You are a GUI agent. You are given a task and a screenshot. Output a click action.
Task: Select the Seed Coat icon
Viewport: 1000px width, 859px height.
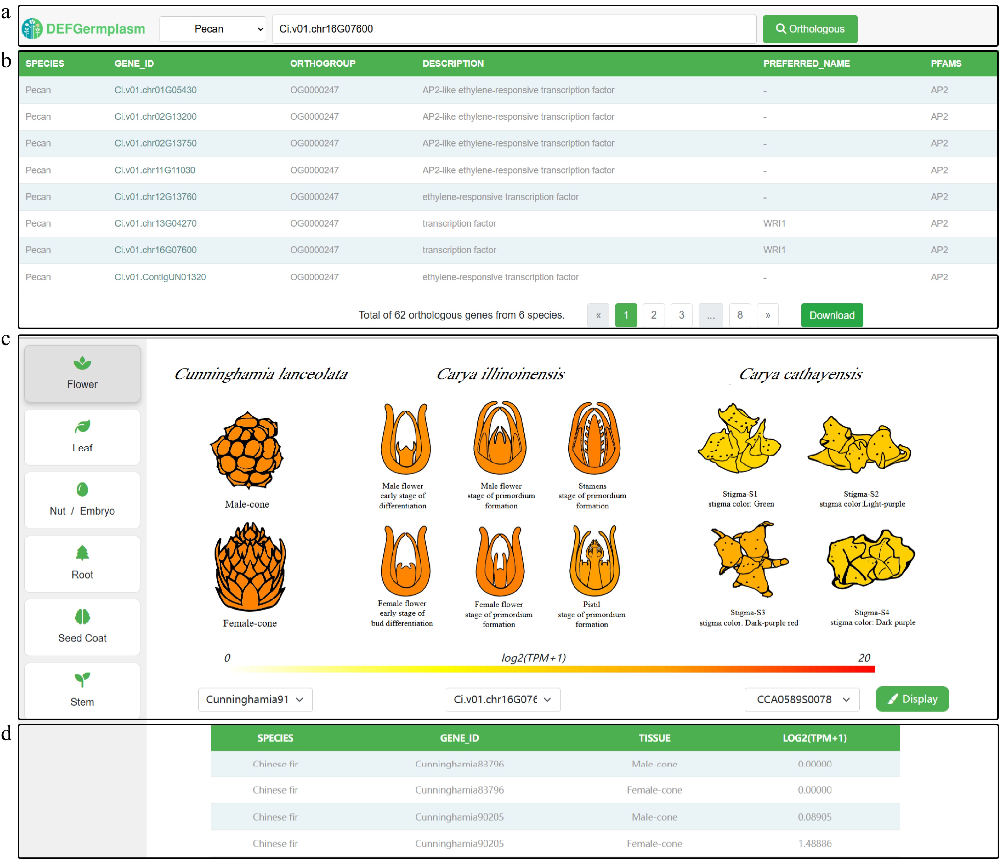[82, 616]
